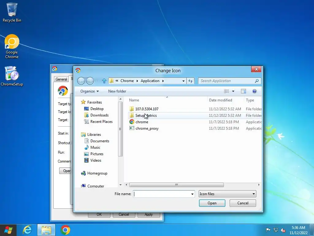Open the Icon files type dropdown

227,194
